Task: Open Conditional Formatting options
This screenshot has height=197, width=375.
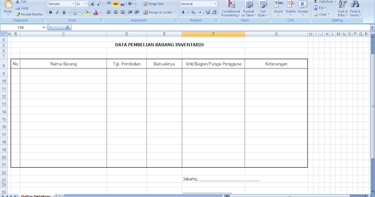Action: coord(230,8)
